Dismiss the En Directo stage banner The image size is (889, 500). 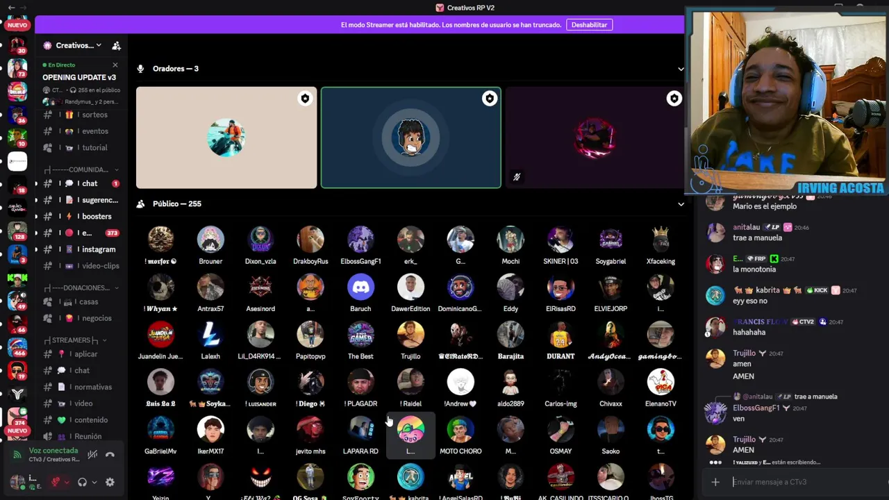115,65
